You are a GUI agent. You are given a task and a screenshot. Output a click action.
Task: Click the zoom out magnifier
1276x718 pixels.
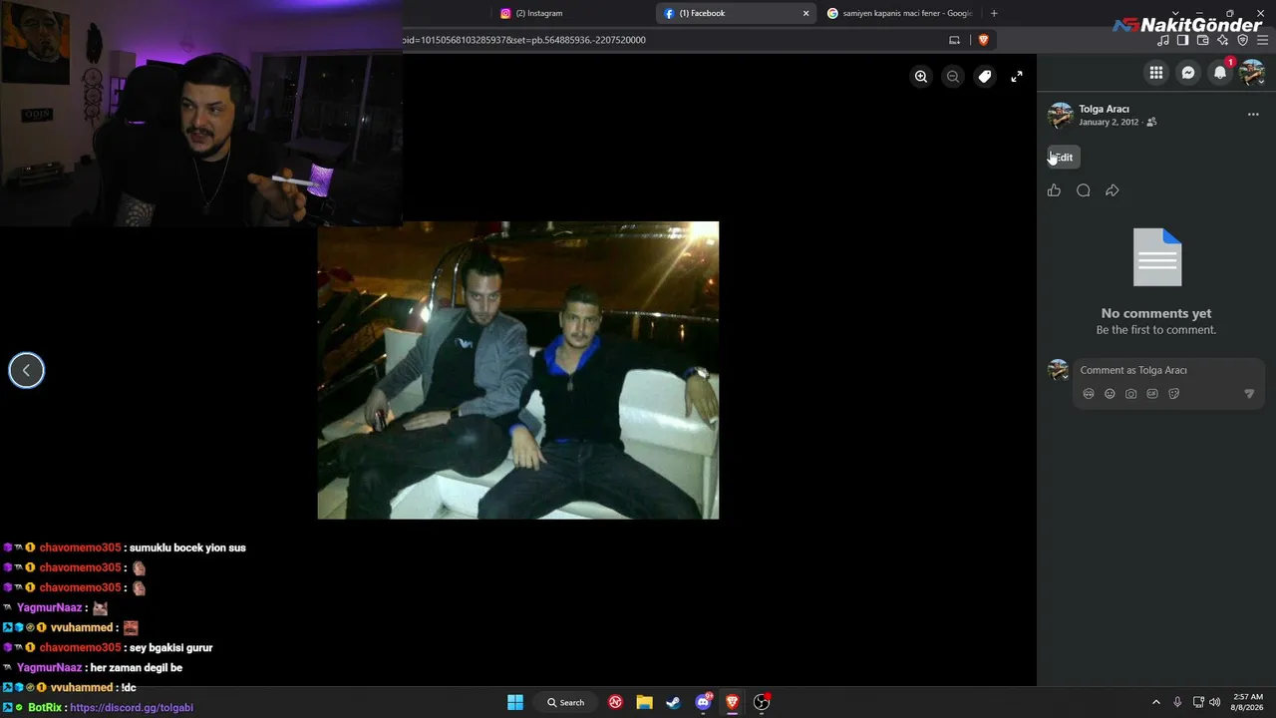click(953, 77)
